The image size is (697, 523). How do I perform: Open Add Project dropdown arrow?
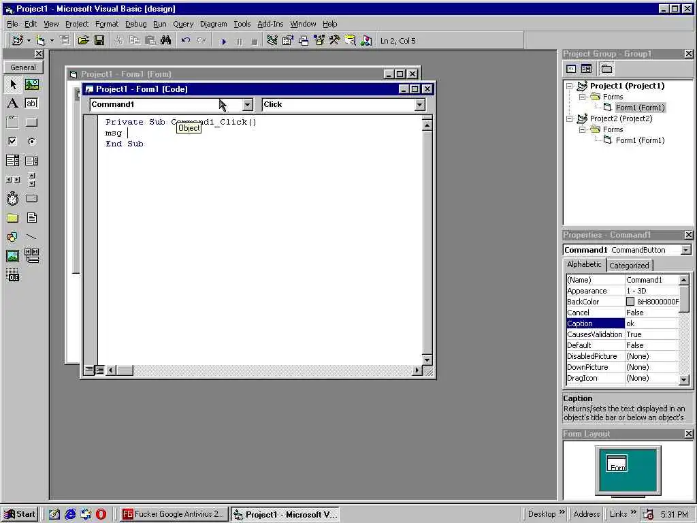tap(29, 41)
